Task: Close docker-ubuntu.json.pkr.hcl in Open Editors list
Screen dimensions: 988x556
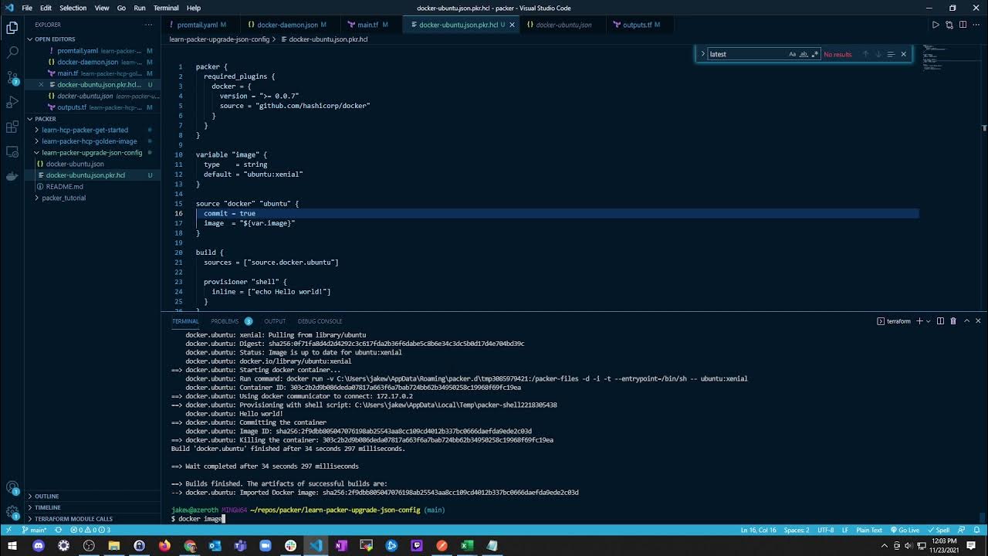Action: (41, 84)
